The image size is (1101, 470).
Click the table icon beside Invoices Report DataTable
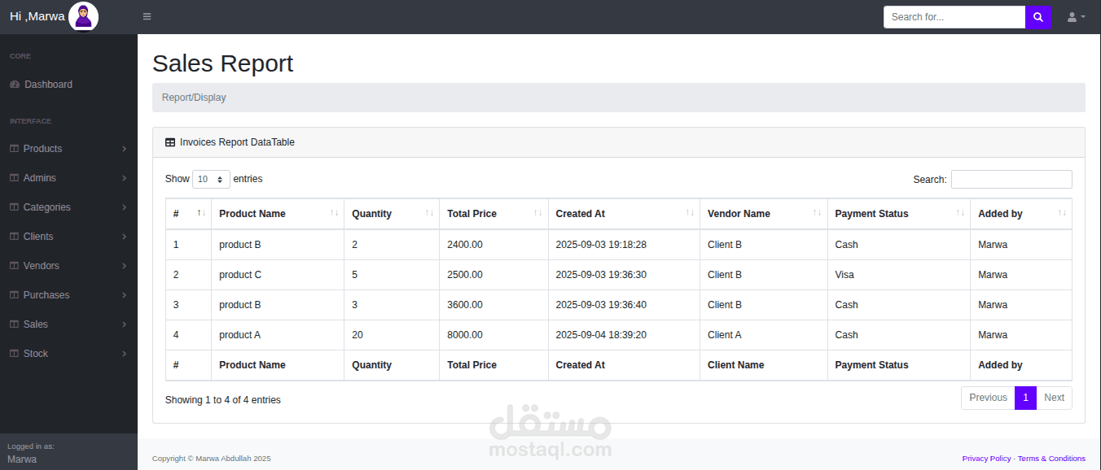(x=170, y=142)
